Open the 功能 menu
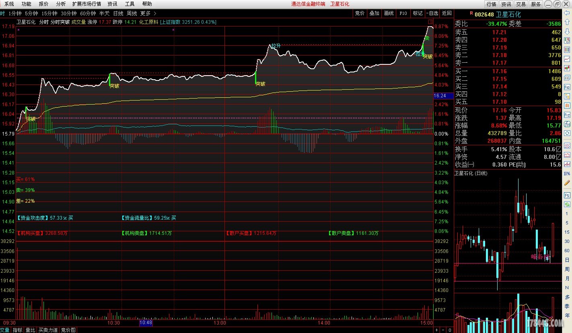Image resolution: width=572 pixels, height=333 pixels. click(x=26, y=4)
